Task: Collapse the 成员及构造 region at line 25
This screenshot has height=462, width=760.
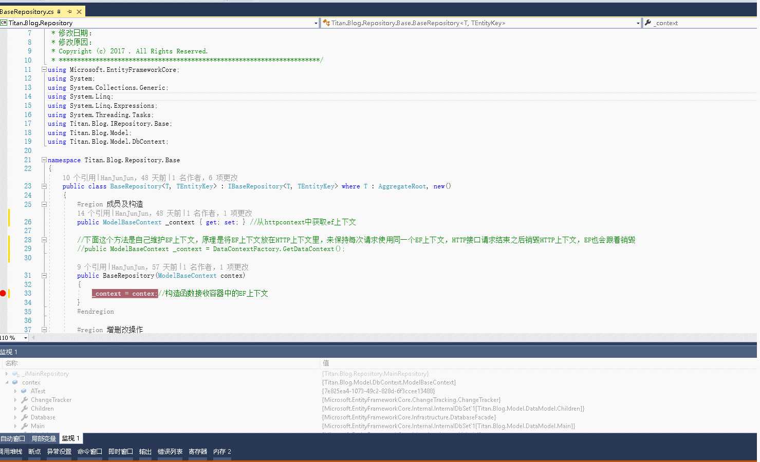Action: (x=44, y=204)
